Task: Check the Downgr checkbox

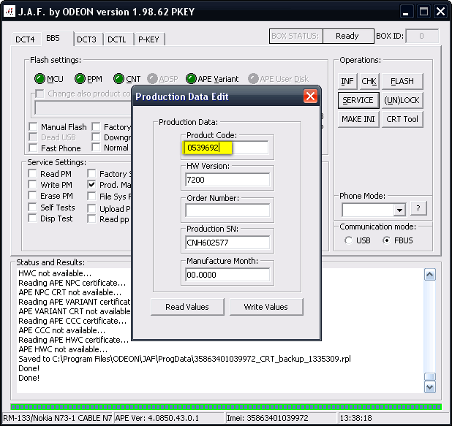Action: point(96,137)
